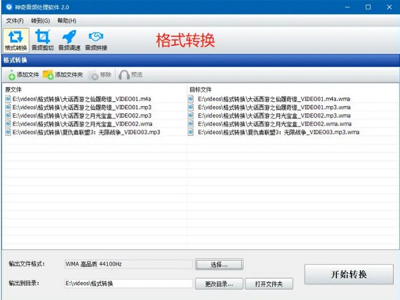Switch to 音频调速 speed adjustment tool
Image resolution: width=400 pixels, height=300 pixels.
[x=69, y=40]
